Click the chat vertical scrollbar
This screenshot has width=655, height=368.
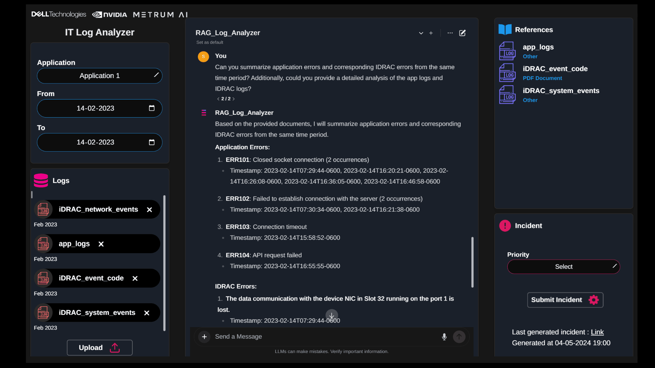(x=472, y=262)
